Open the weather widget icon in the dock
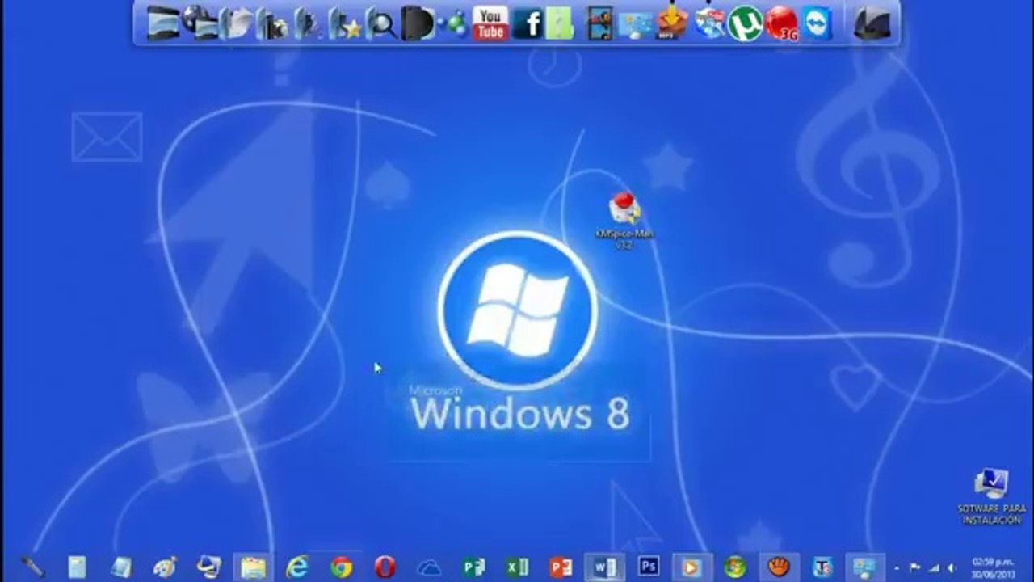Screen dimensions: 1034x582 tap(635, 24)
